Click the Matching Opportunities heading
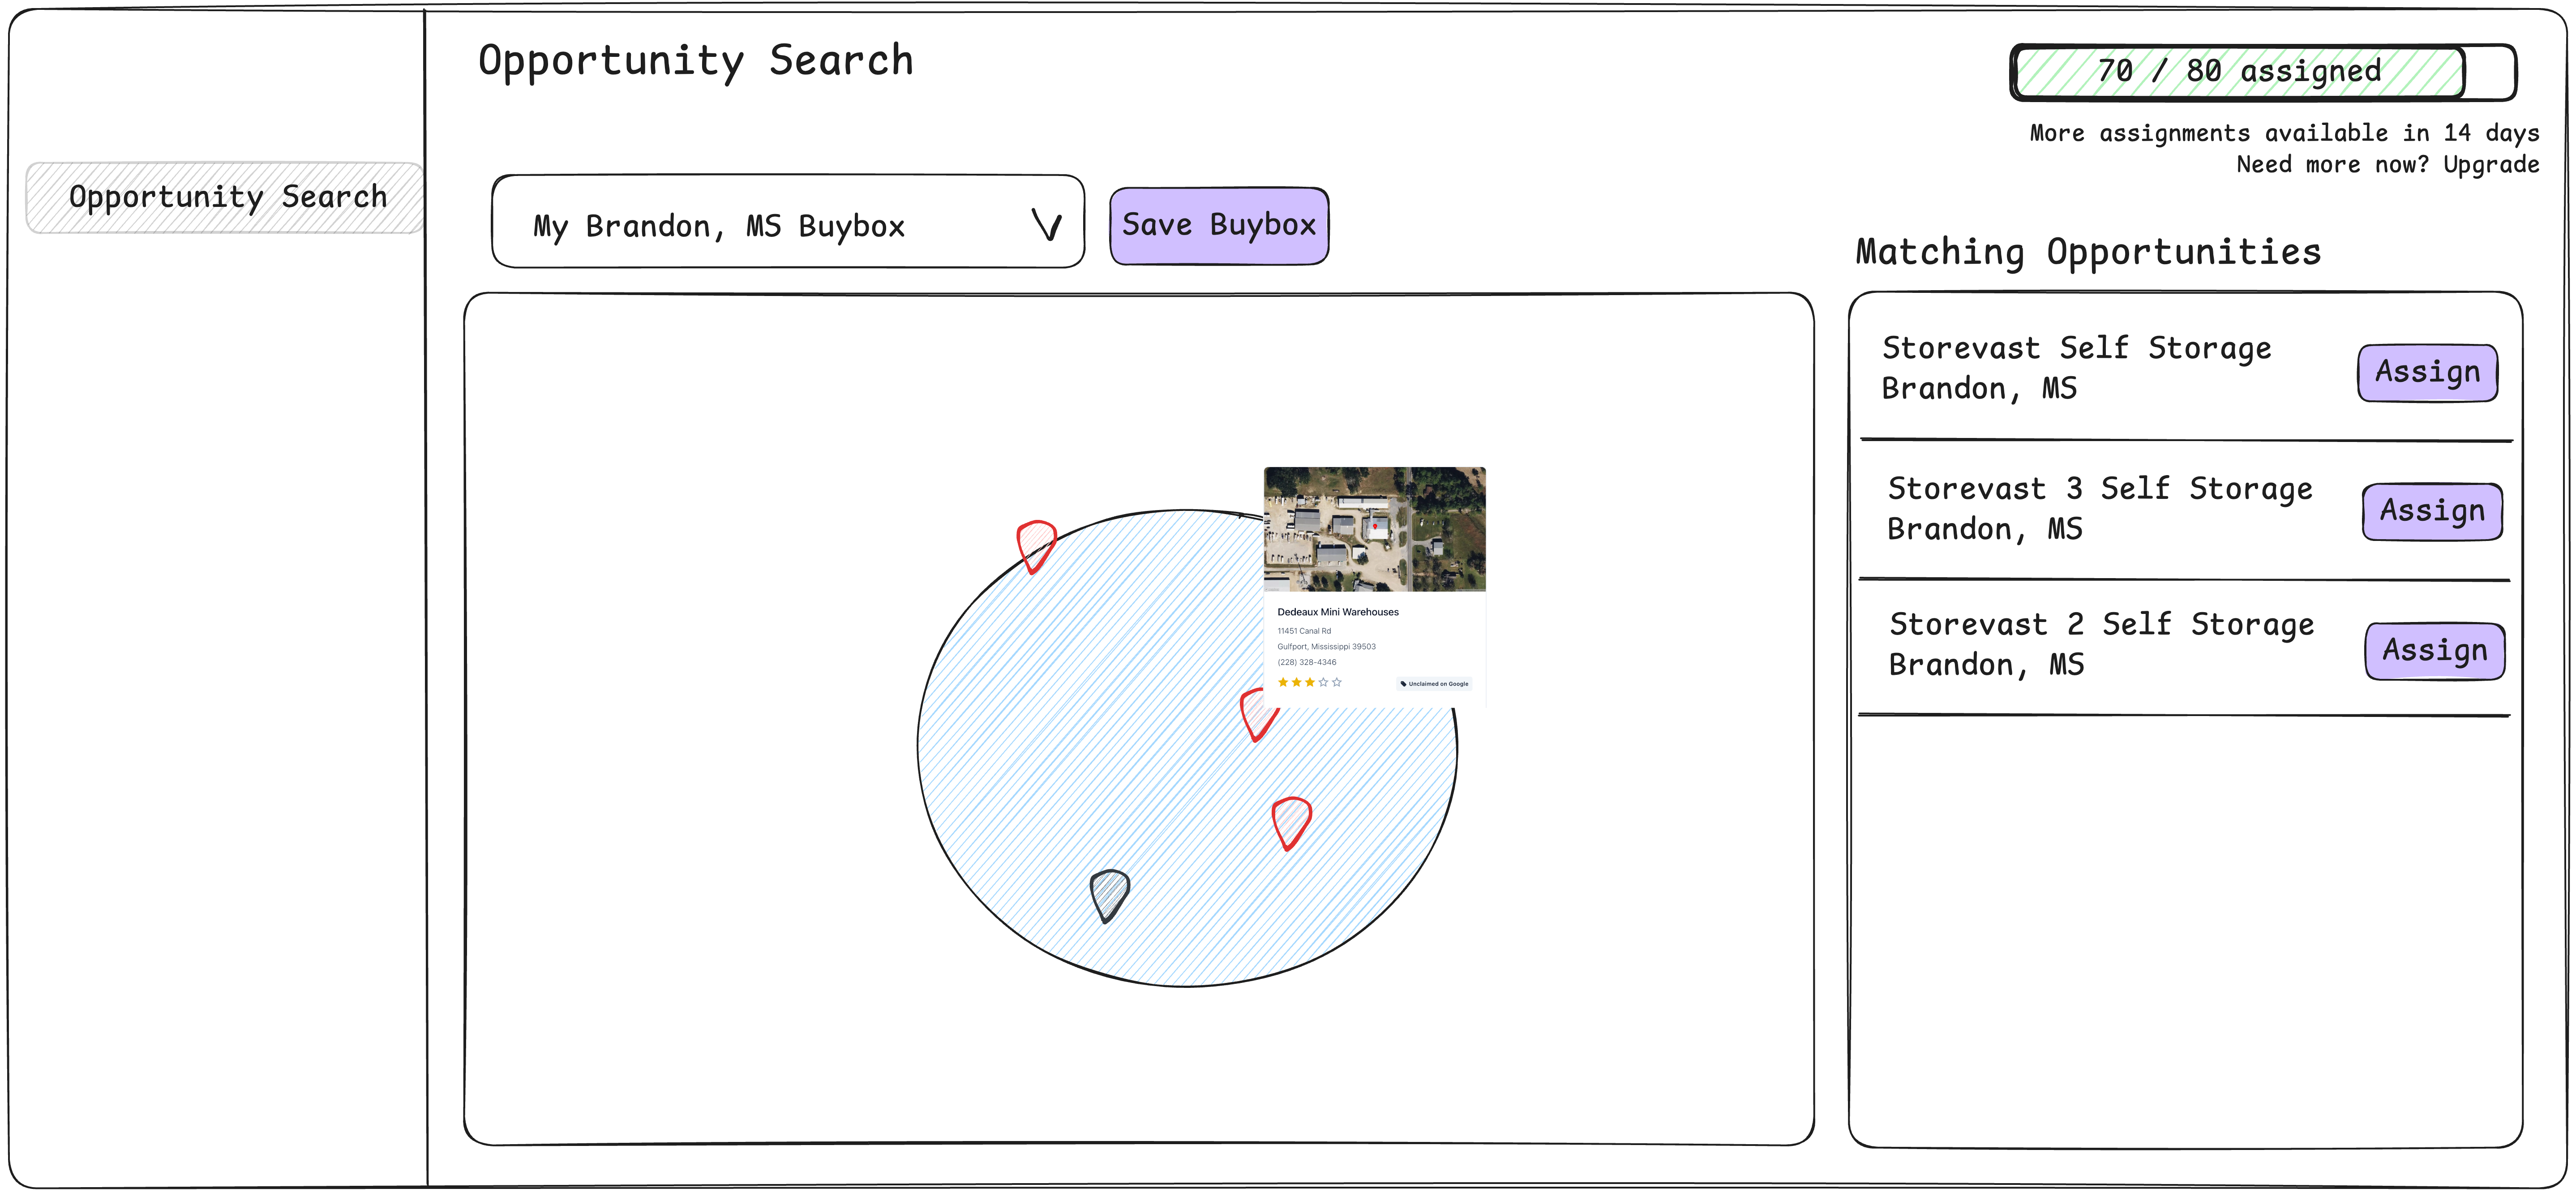Image resolution: width=2576 pixels, height=1197 pixels. point(2088,252)
